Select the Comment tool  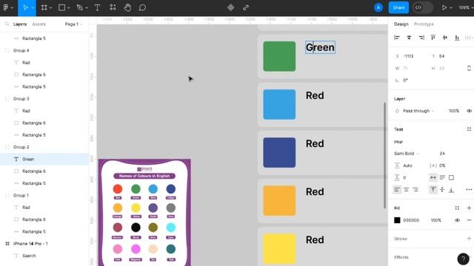[x=142, y=7]
